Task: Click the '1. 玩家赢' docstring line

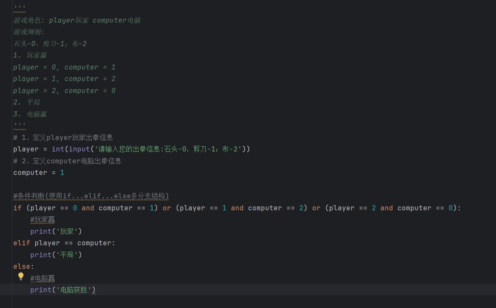Action: click(x=30, y=55)
